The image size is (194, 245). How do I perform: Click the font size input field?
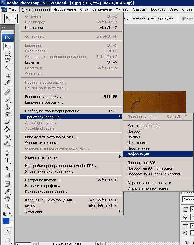[x=192, y=209]
